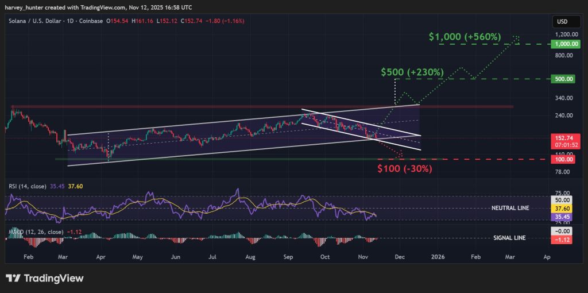
Task: Click the current price 152.74 label
Action: 561,138
